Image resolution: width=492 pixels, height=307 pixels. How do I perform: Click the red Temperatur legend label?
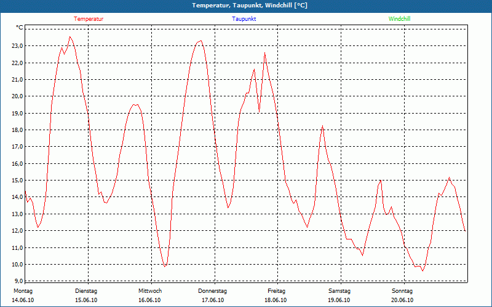click(89, 19)
